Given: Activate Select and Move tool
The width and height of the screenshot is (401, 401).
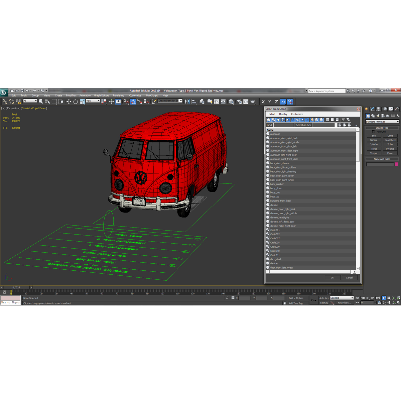Looking at the screenshot, I should click(69, 102).
